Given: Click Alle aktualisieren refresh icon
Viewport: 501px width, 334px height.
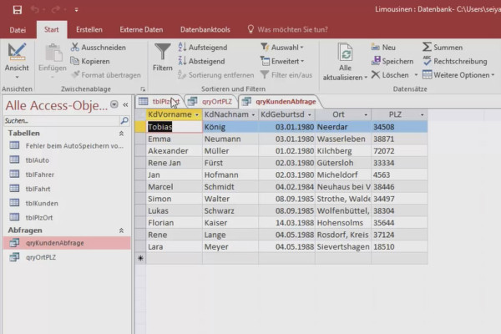Looking at the screenshot, I should pos(344,52).
